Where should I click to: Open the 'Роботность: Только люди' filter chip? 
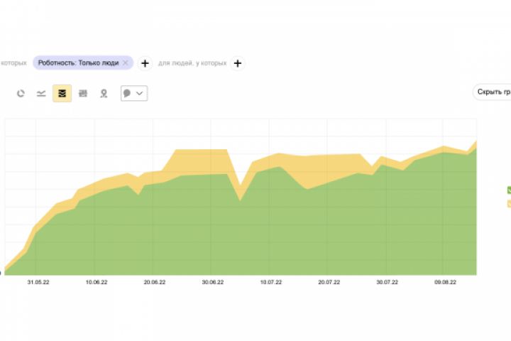(x=79, y=63)
